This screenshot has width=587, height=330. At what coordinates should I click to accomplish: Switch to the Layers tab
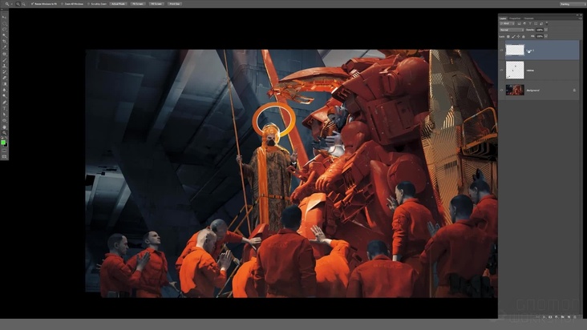point(503,18)
